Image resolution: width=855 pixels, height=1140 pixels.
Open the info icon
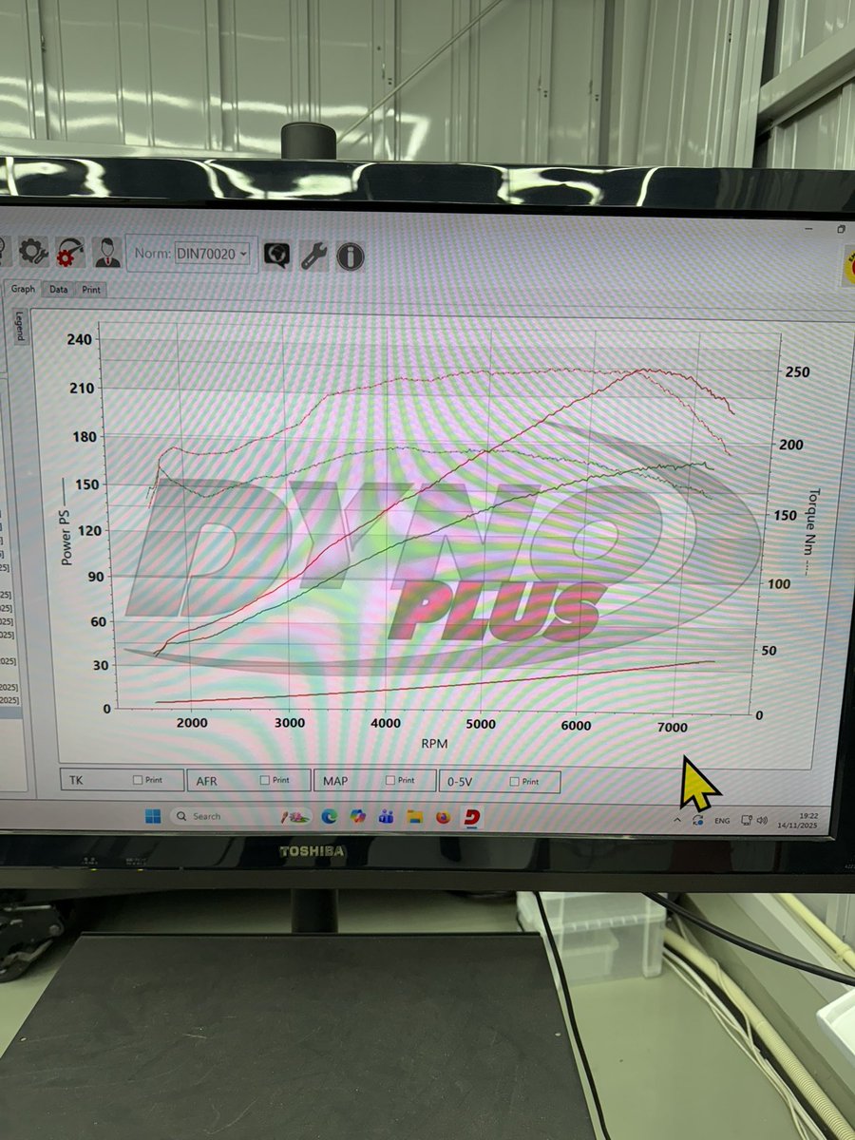[x=350, y=256]
